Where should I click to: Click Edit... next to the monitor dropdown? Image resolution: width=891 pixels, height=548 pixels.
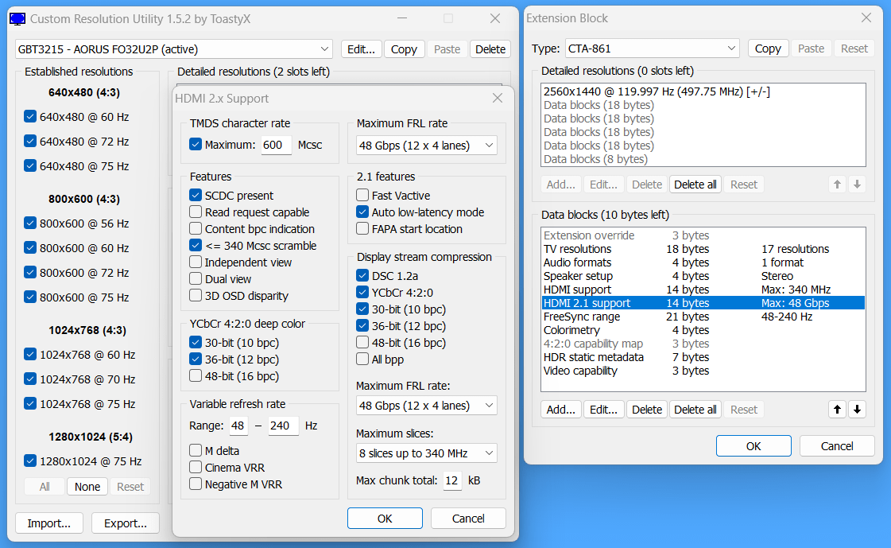[x=362, y=49]
